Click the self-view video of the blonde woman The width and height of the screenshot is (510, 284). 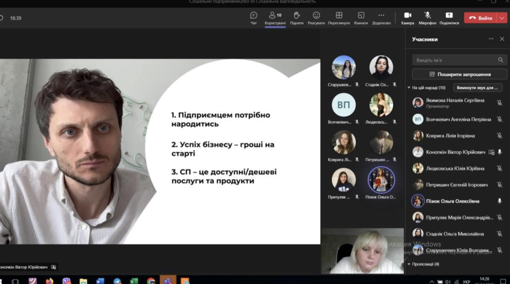(363, 251)
